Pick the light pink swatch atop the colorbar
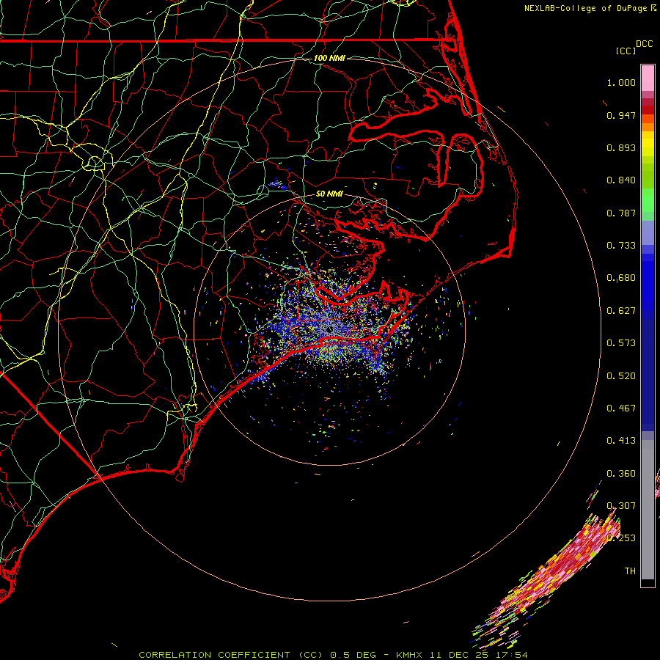The width and height of the screenshot is (660, 660). [x=648, y=78]
